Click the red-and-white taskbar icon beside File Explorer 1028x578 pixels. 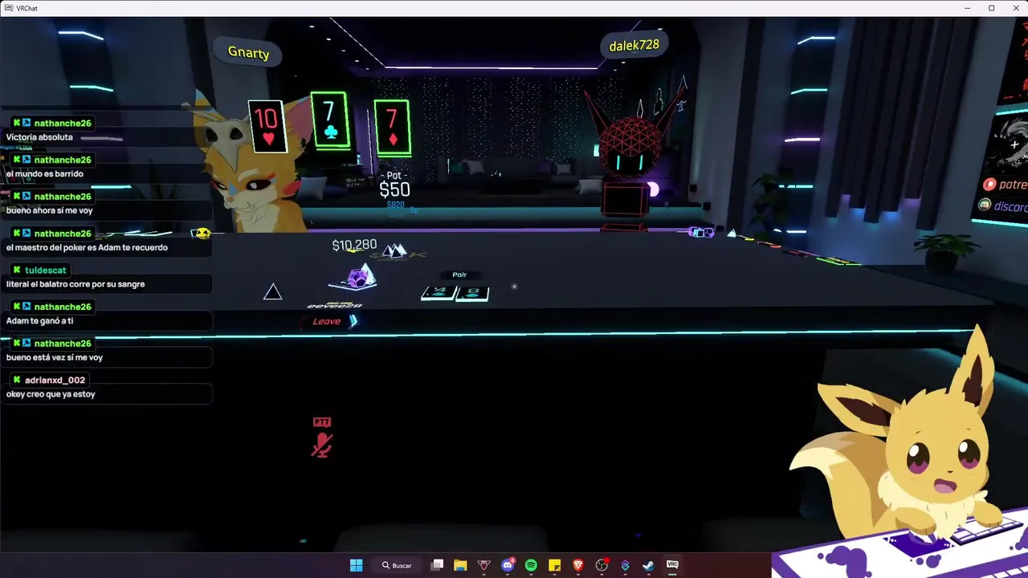[x=483, y=565]
